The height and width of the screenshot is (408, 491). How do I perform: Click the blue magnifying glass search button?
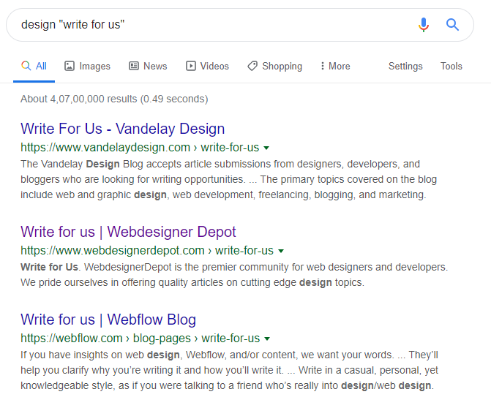click(x=452, y=24)
